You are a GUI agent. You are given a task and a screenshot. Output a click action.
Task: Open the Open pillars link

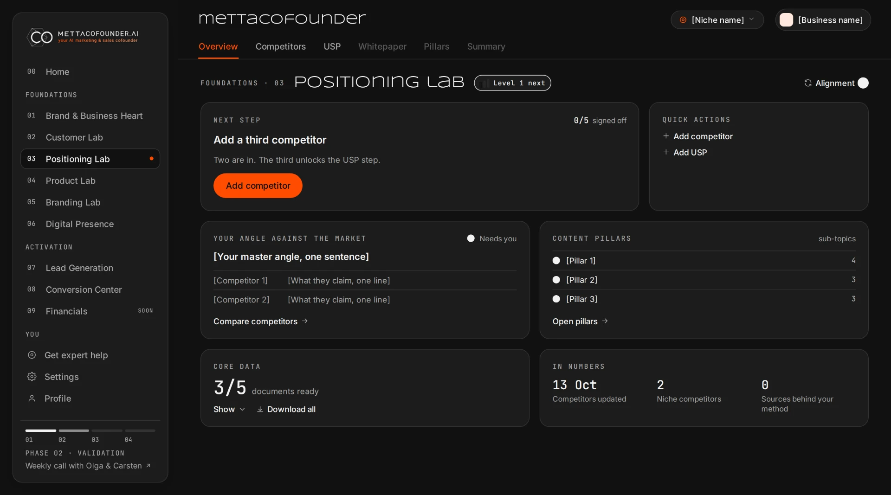tap(580, 321)
